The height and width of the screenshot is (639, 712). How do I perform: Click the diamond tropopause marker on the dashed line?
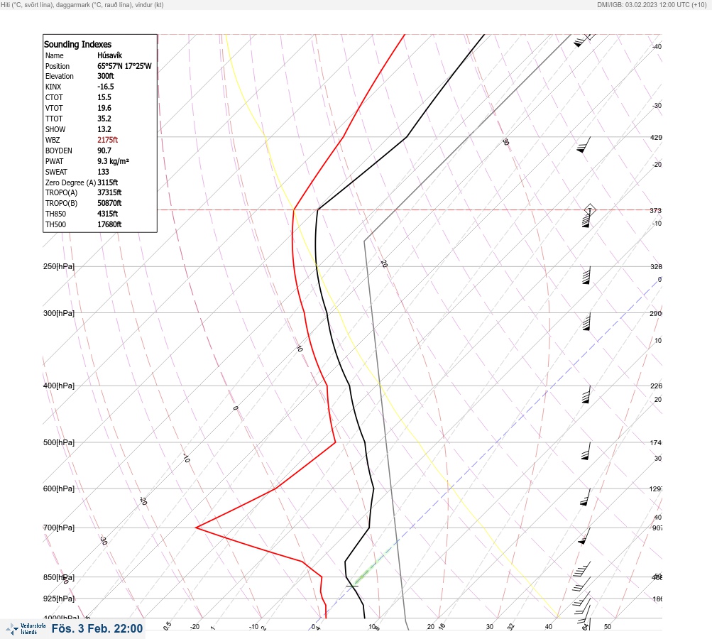(589, 210)
